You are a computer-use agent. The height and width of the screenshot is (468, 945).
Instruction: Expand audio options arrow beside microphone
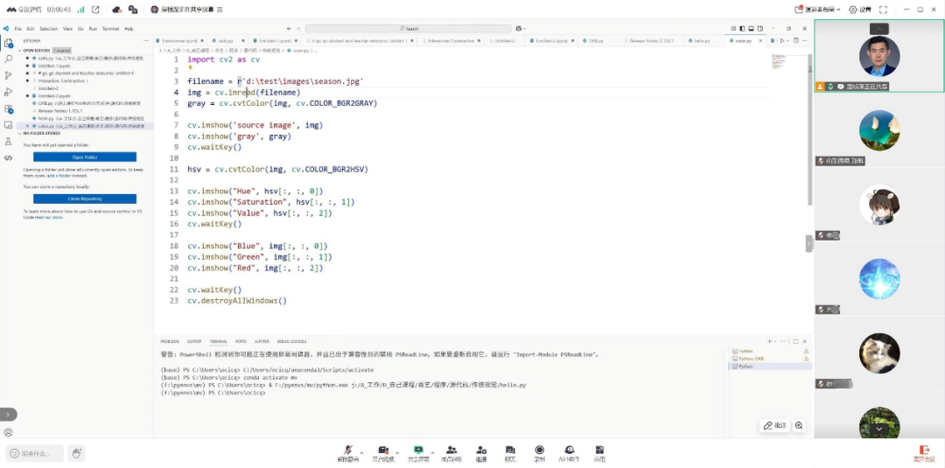[x=361, y=453]
